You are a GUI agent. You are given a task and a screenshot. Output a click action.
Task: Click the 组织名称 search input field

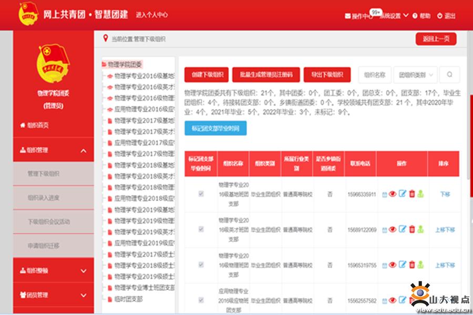375,75
